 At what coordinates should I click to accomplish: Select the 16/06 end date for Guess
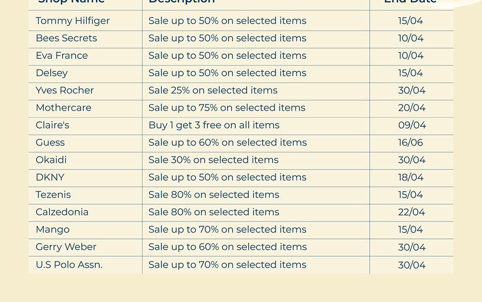[411, 142]
